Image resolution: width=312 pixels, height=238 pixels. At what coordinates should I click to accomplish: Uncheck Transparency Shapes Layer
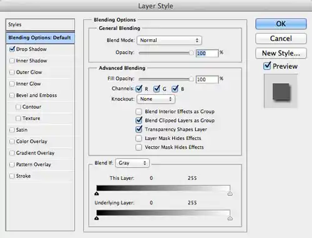pos(139,129)
